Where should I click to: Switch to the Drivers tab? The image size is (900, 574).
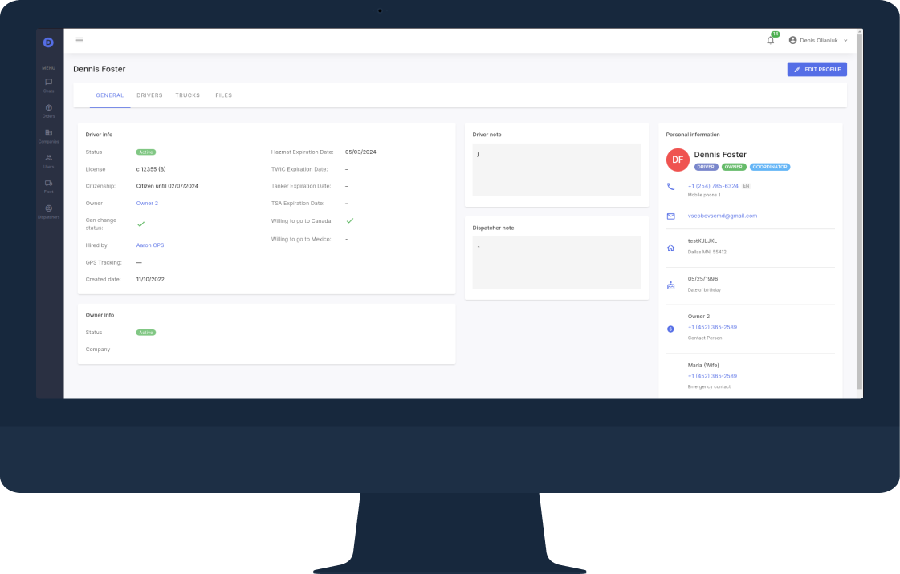149,95
